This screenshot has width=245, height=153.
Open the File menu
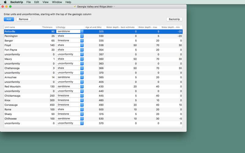pos(28,2)
